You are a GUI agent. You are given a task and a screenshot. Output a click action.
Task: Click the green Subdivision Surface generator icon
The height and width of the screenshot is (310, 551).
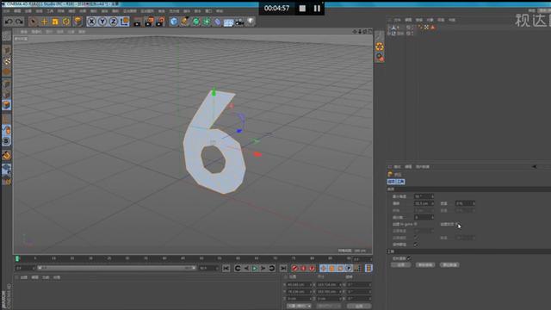(195, 22)
